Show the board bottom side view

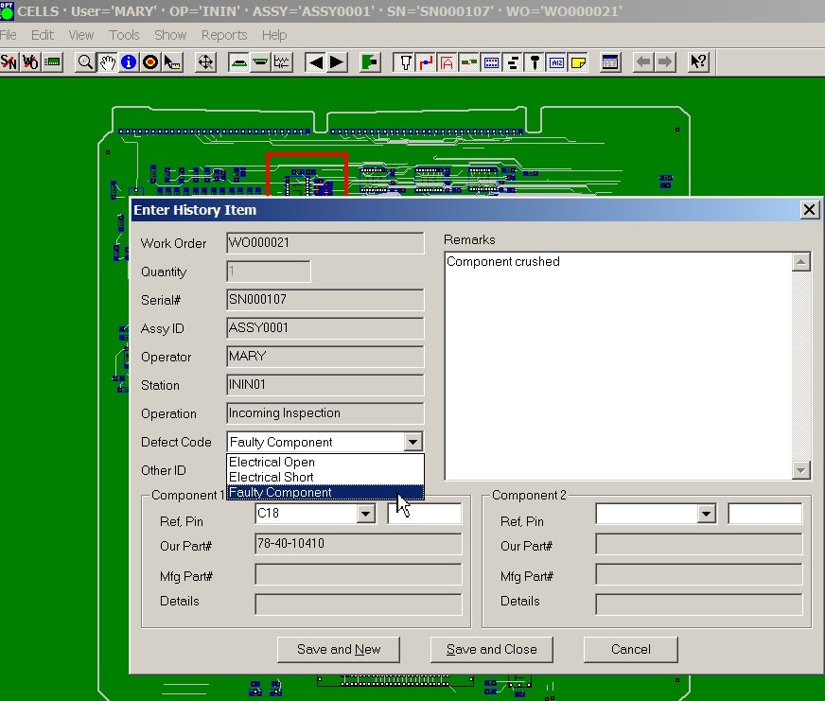point(260,62)
